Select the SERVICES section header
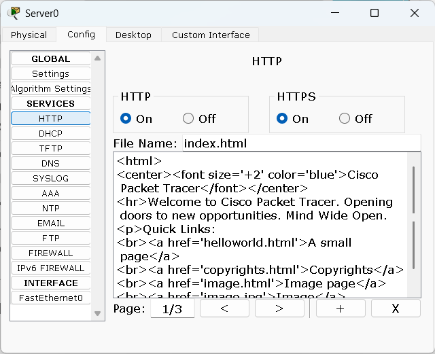Viewport: 435px width, 354px height. click(x=51, y=104)
